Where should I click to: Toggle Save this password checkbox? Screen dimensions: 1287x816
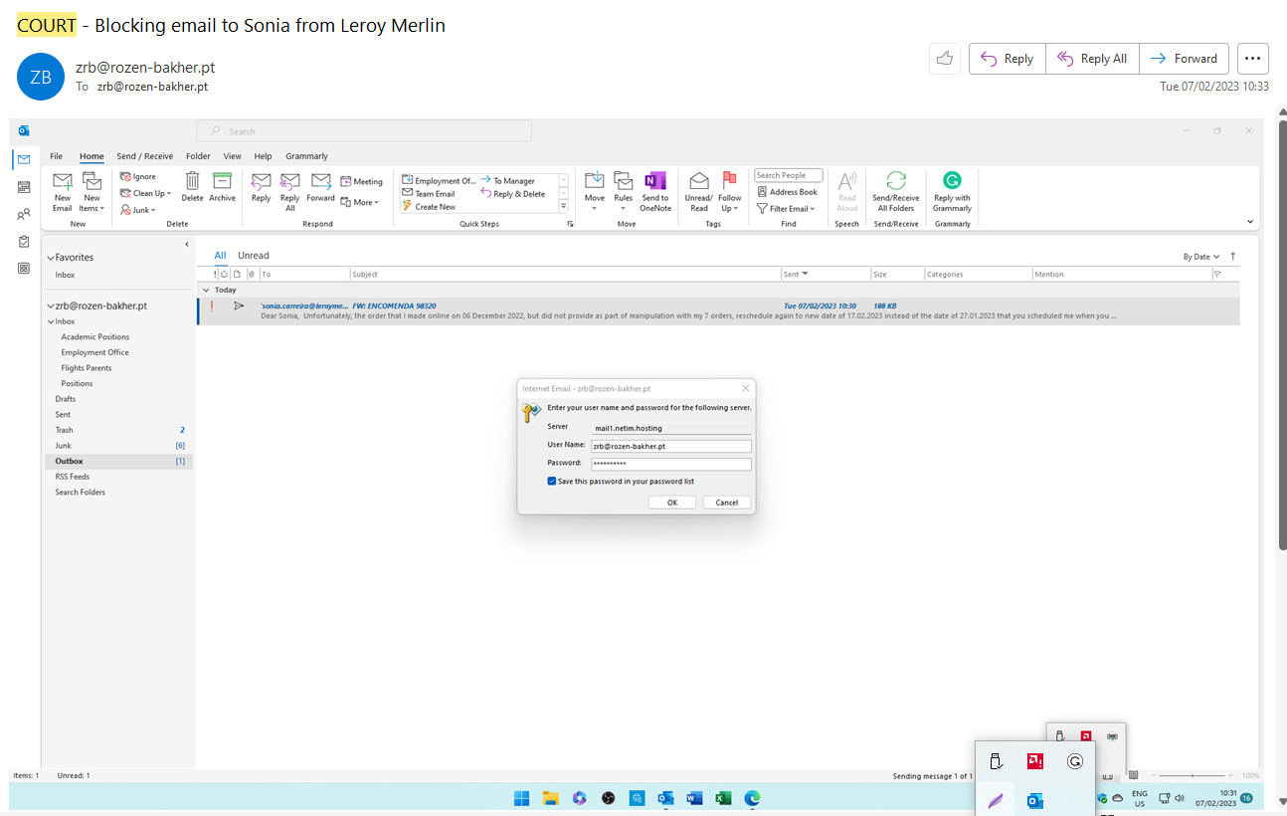[552, 481]
